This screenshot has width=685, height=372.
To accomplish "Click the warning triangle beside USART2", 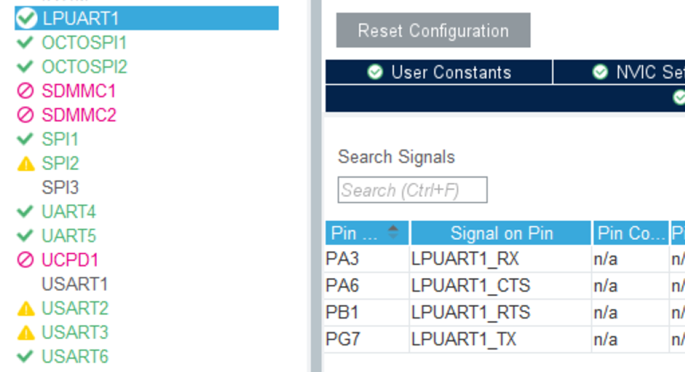I will point(26,309).
